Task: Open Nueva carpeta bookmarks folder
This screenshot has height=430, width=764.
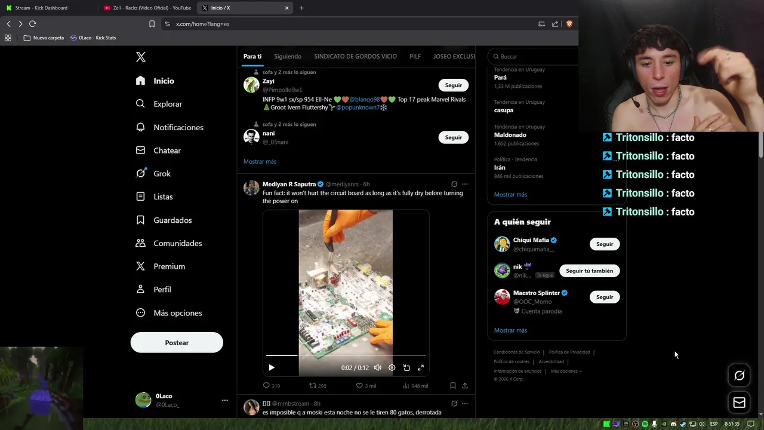Action: click(44, 38)
